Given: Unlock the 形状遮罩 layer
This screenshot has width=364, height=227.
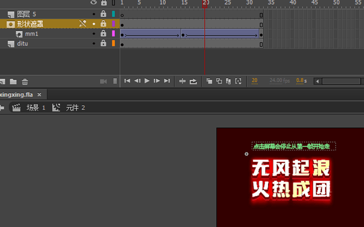Looking at the screenshot, I should (x=103, y=23).
